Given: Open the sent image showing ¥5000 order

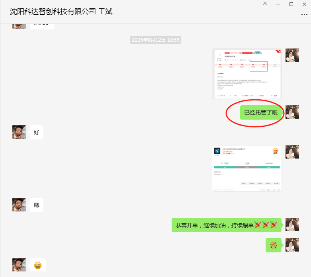Looking at the screenshot, I should coord(246,169).
